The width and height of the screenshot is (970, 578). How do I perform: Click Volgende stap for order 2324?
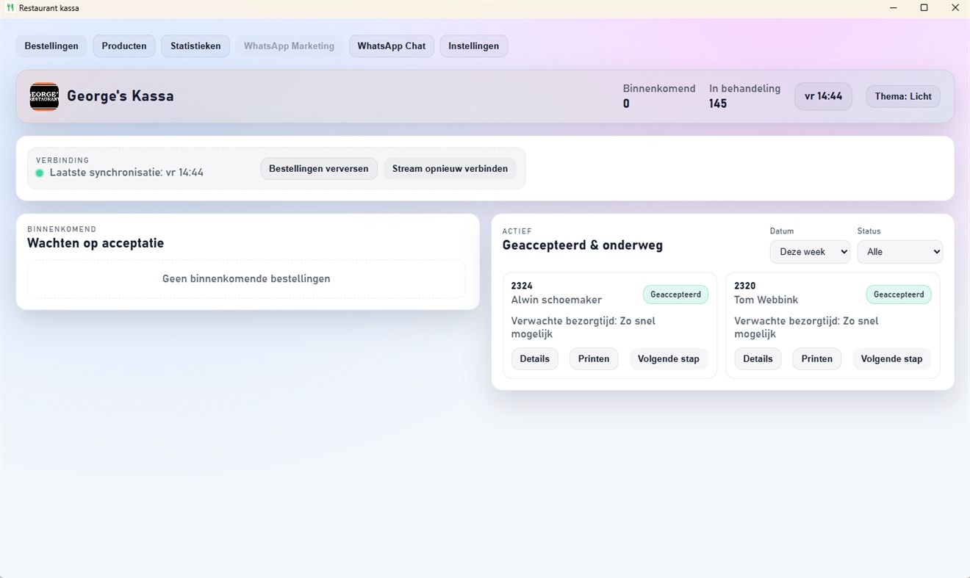pyautogui.click(x=669, y=358)
